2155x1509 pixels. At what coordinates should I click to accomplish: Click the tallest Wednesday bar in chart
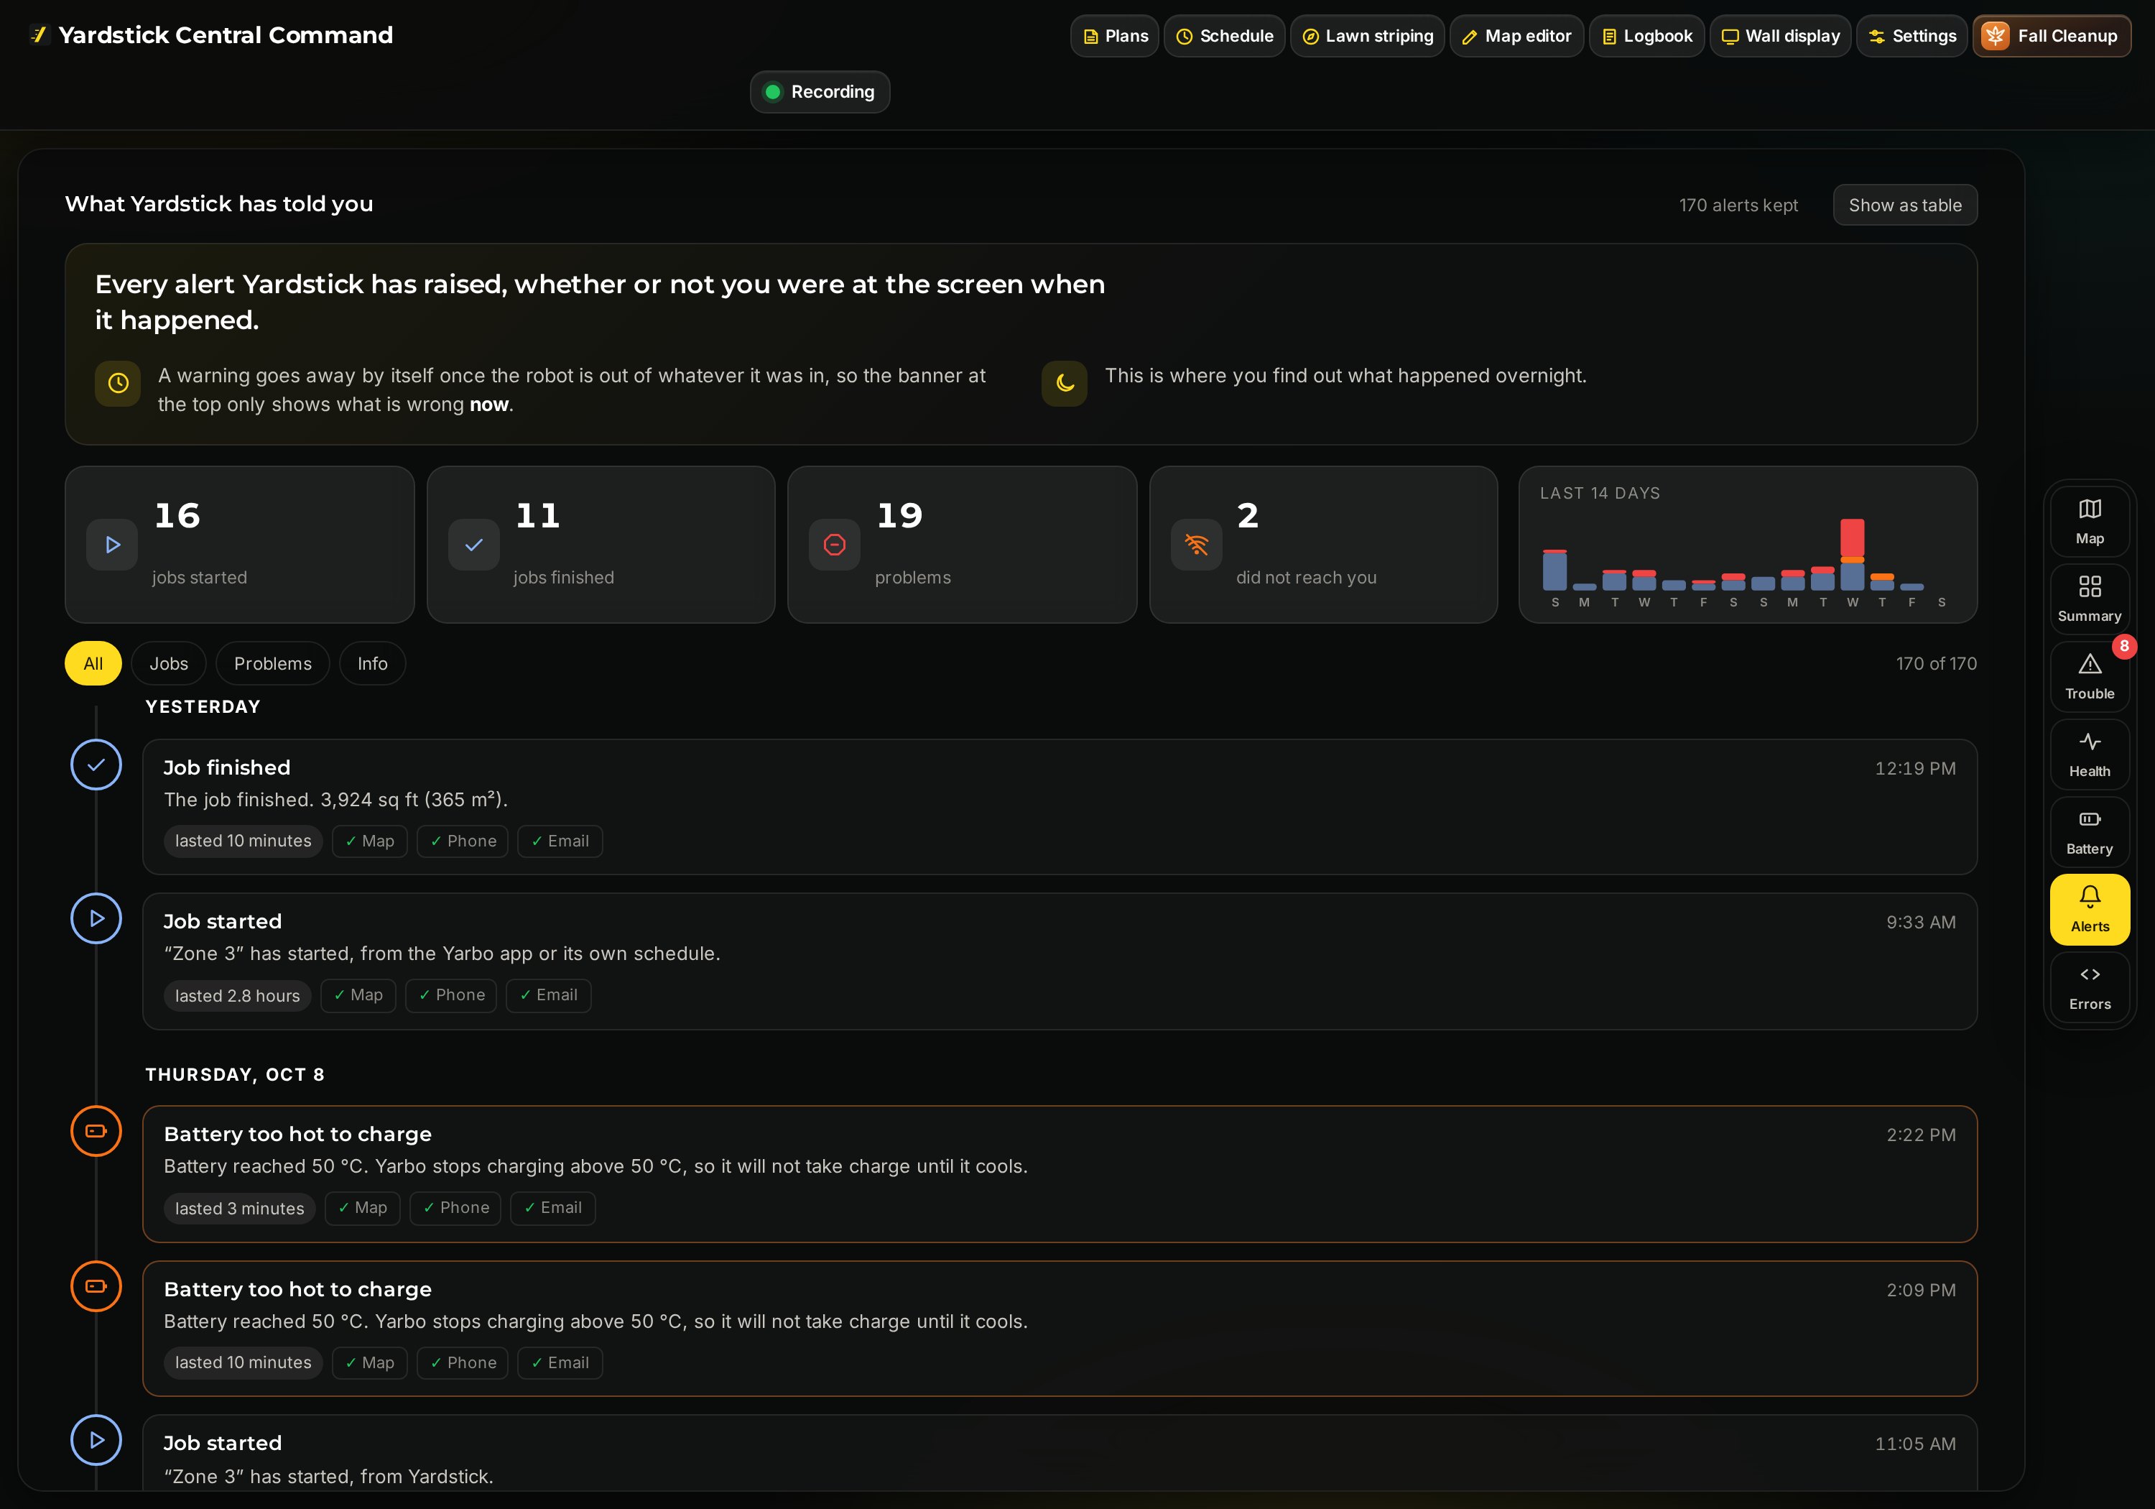click(1852, 554)
